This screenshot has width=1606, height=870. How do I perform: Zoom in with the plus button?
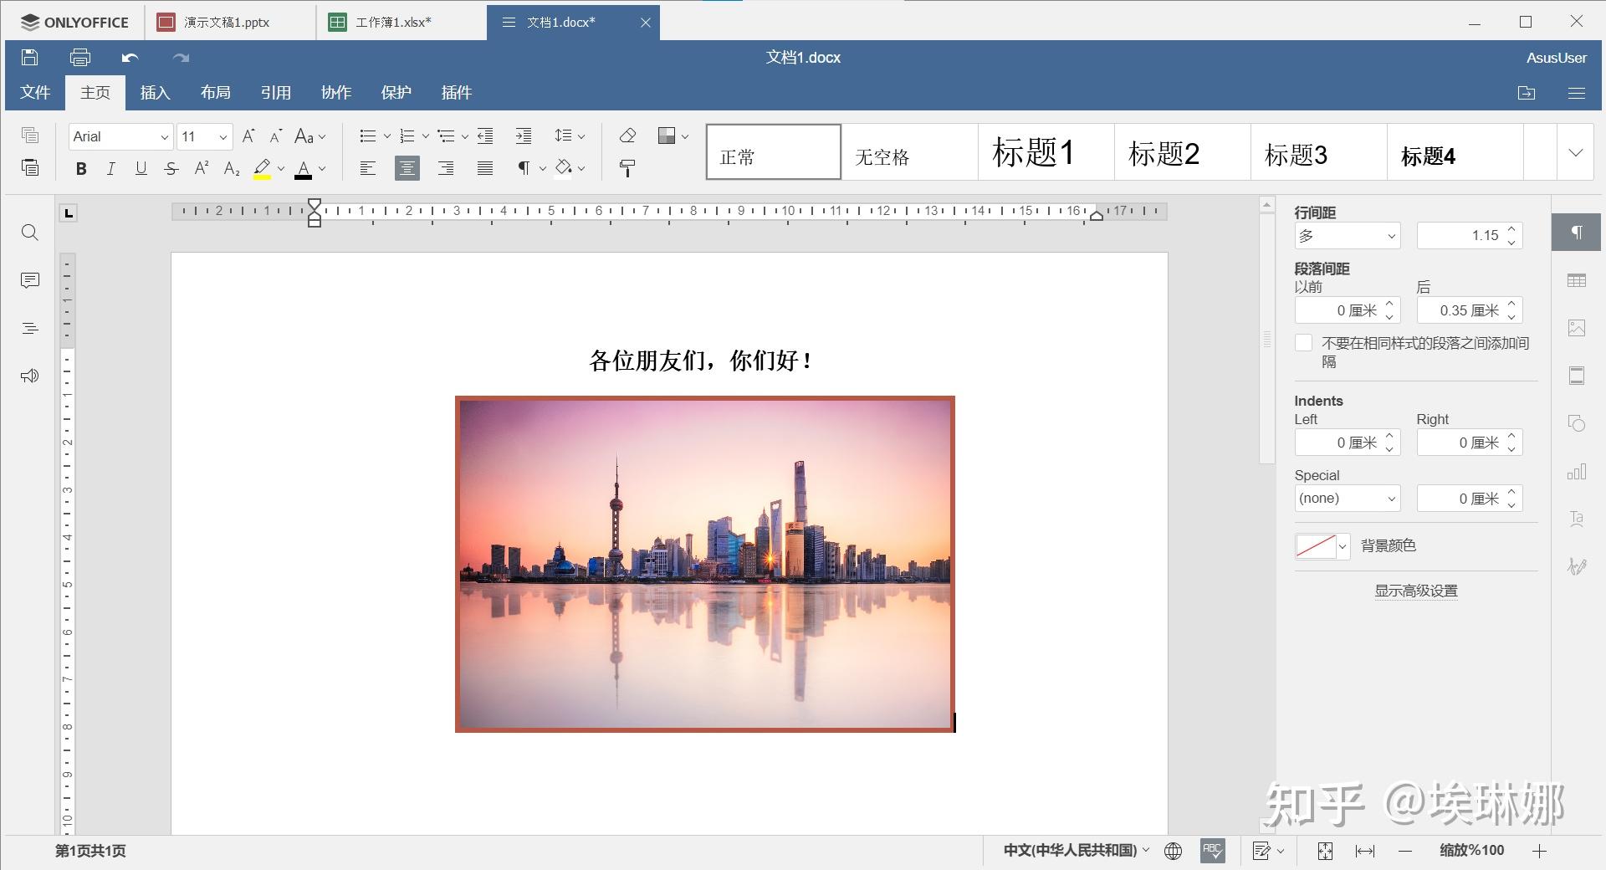point(1539,851)
